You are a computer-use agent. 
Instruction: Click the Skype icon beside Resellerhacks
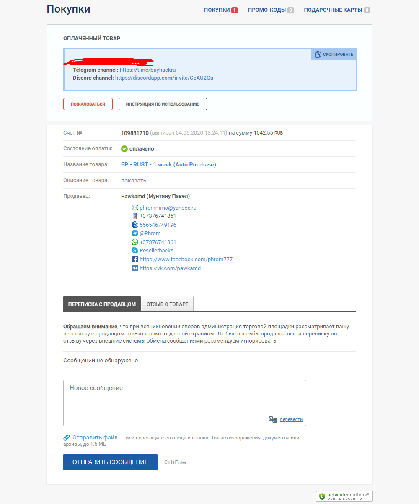tap(134, 250)
